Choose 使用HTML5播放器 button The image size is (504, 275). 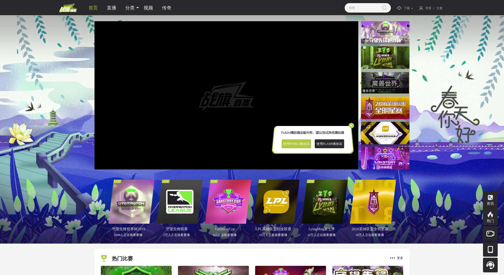(296, 144)
